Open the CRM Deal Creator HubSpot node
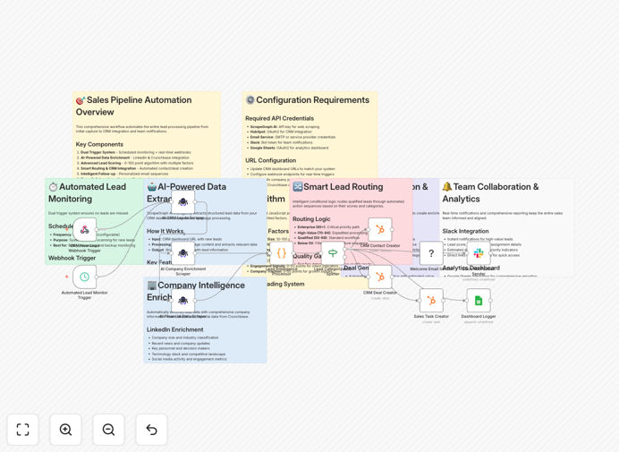 [380, 277]
